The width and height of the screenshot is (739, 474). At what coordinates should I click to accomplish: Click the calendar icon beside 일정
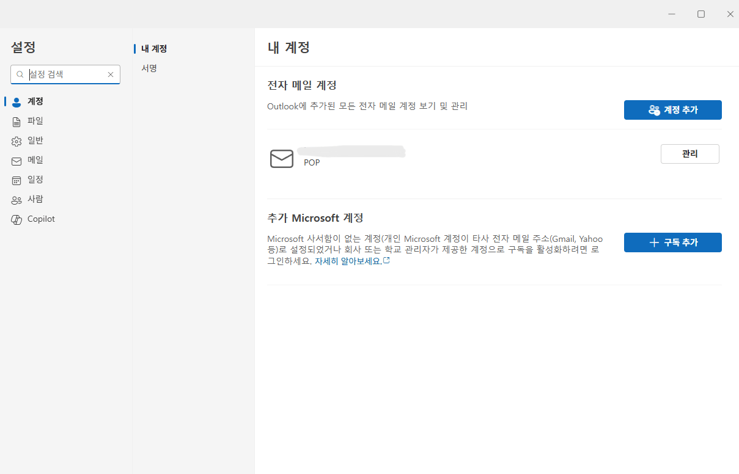[17, 180]
